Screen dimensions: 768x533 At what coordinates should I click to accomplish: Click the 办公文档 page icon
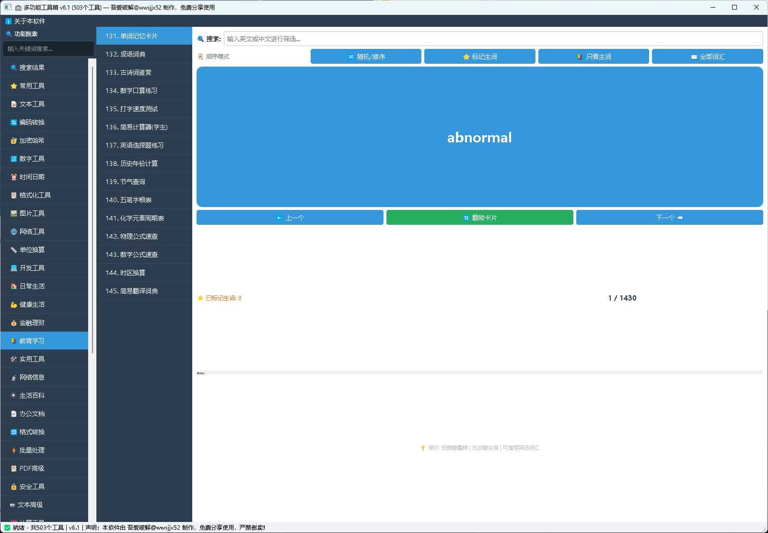(x=14, y=414)
